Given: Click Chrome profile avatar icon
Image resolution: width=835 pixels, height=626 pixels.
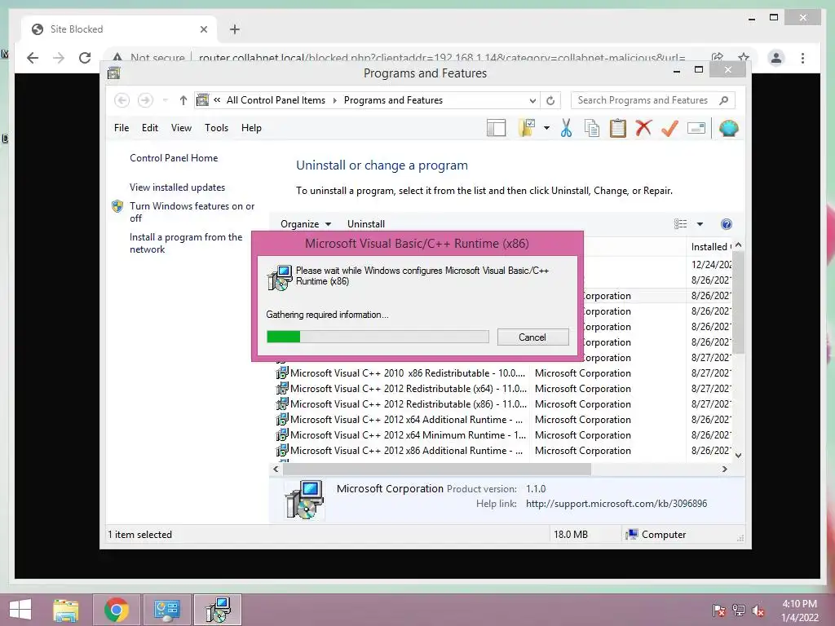Looking at the screenshot, I should (x=776, y=58).
